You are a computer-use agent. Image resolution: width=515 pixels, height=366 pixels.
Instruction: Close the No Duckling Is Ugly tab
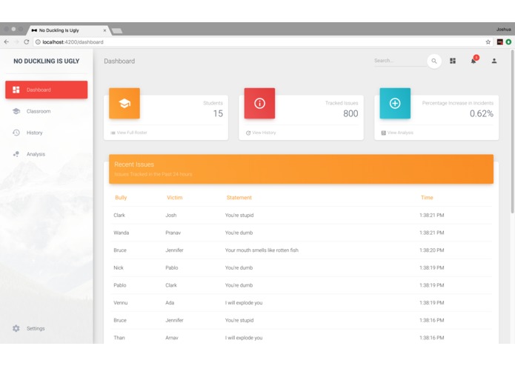tap(104, 30)
